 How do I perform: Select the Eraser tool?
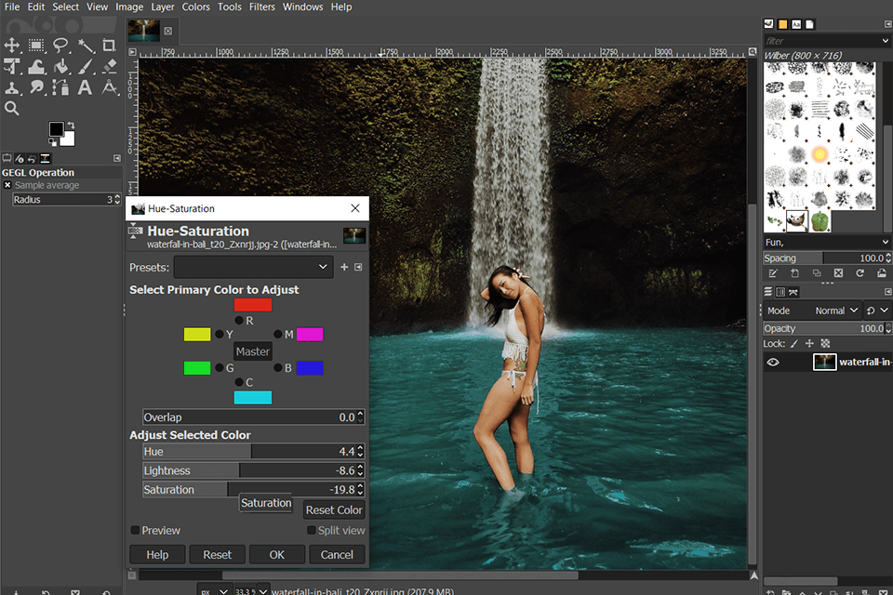click(x=109, y=66)
